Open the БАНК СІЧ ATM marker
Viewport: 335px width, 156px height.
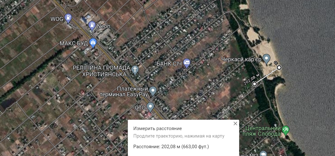point(187,63)
